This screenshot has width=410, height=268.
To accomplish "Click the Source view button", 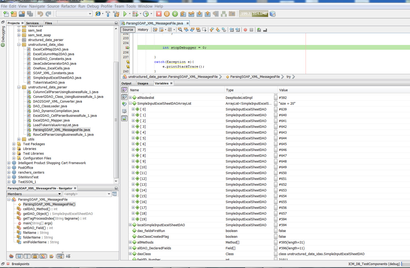I will [128, 30].
